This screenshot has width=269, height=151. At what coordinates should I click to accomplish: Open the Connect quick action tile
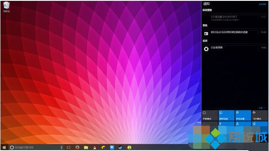(227, 115)
